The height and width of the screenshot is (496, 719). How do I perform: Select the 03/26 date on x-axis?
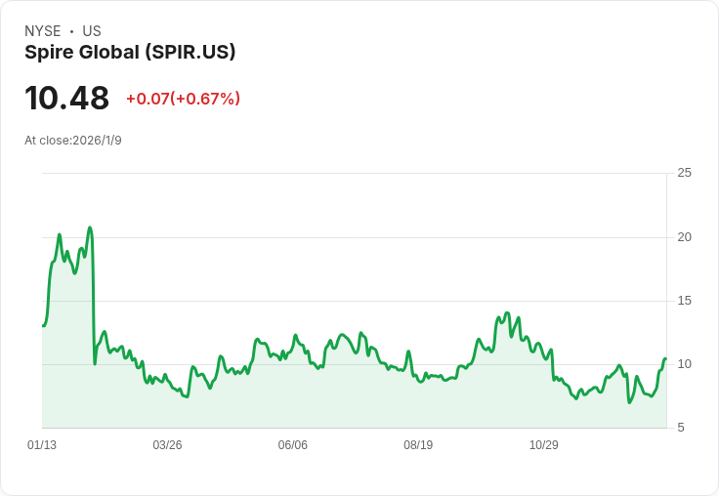click(167, 445)
